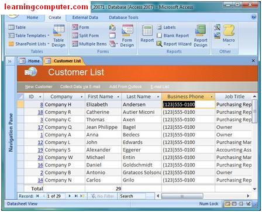Open the Table Templates dropdown
The width and height of the screenshot is (262, 212).
click(49, 36)
